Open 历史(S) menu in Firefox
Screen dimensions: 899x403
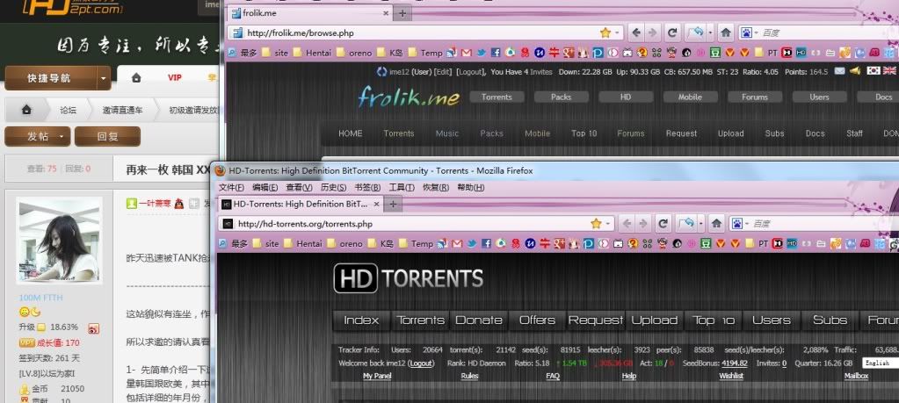(333, 187)
